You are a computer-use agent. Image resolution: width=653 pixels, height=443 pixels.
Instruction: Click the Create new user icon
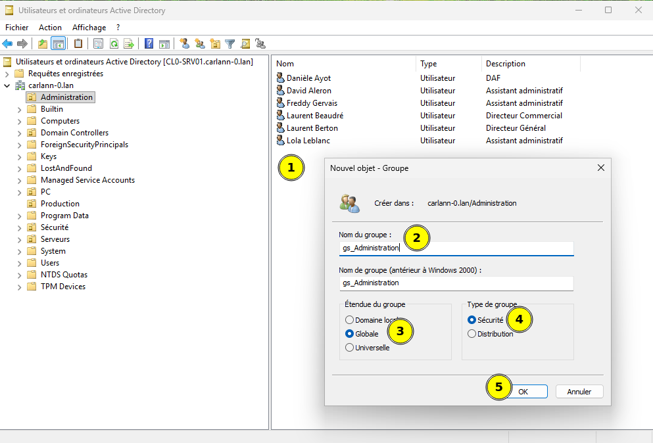tap(185, 43)
